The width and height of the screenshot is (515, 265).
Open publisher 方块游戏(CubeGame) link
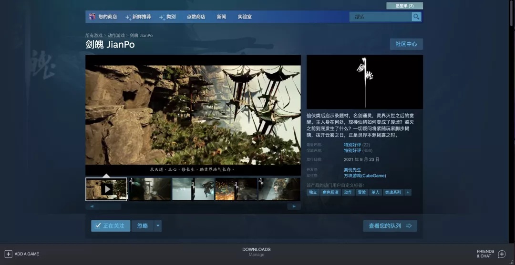(365, 176)
